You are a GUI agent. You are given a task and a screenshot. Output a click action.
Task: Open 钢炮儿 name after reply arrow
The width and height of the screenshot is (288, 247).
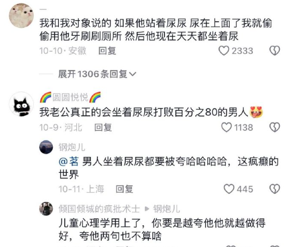(167, 209)
